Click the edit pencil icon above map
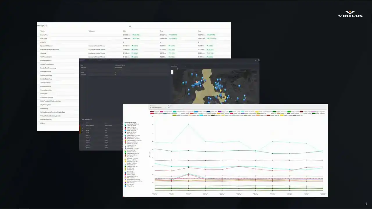 (x=256, y=60)
